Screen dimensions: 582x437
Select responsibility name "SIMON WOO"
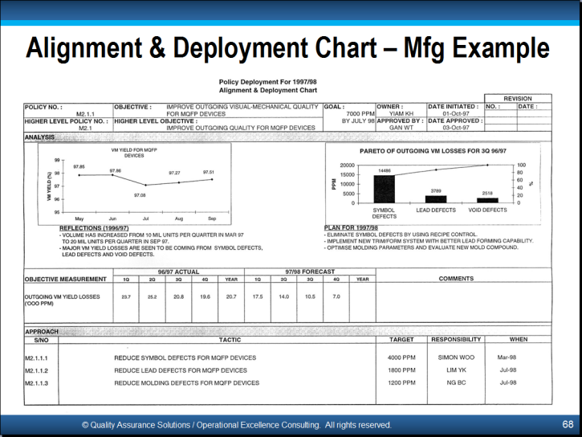click(x=456, y=357)
